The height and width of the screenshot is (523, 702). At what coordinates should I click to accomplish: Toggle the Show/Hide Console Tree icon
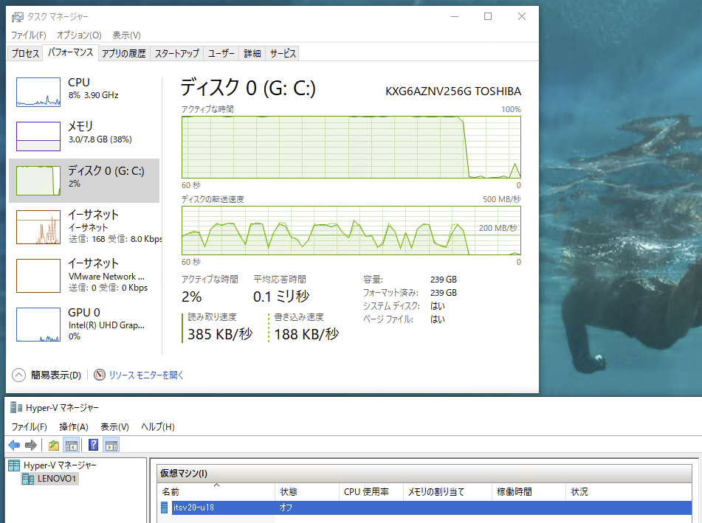click(x=72, y=445)
